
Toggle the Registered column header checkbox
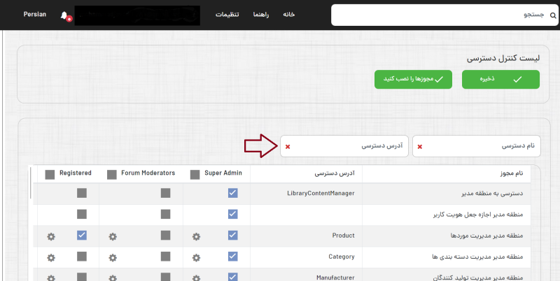click(50, 173)
